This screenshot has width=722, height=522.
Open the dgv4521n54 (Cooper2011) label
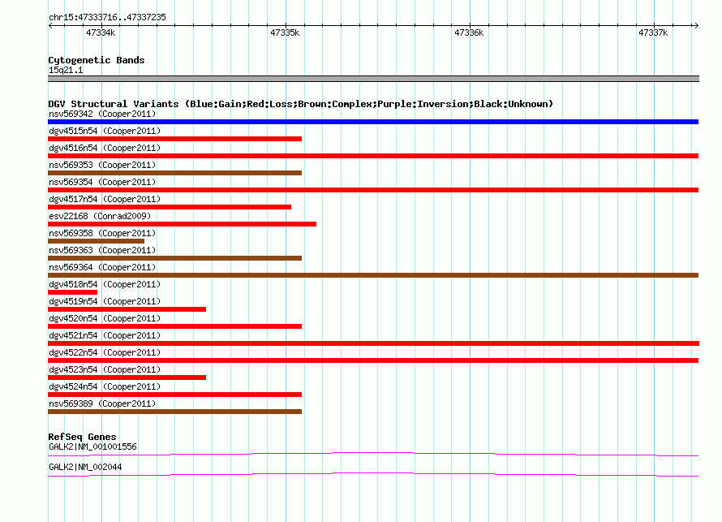tap(105, 335)
